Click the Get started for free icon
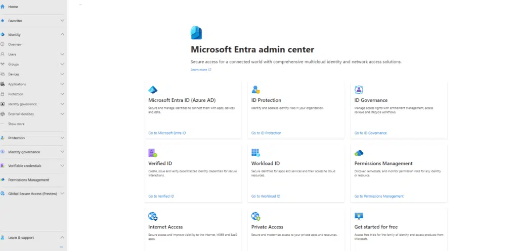The height and width of the screenshot is (251, 518). [x=359, y=216]
